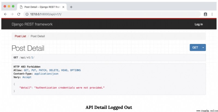The image size is (218, 112).
Task: Click the Content-Type application/json line
Action: click(x=36, y=74)
